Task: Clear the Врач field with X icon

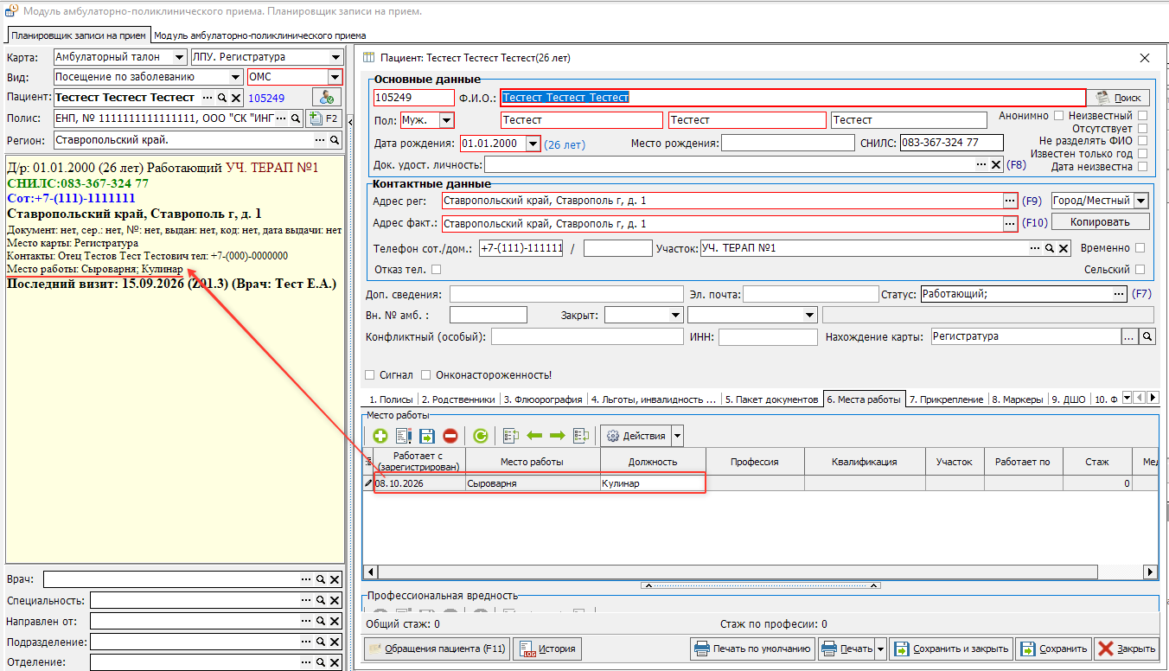Action: pyautogui.click(x=335, y=579)
